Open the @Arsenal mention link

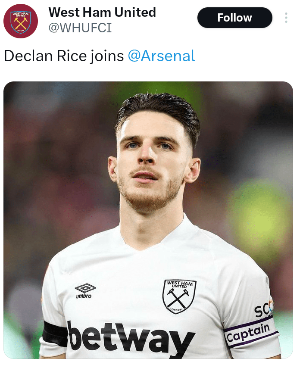[x=162, y=56]
